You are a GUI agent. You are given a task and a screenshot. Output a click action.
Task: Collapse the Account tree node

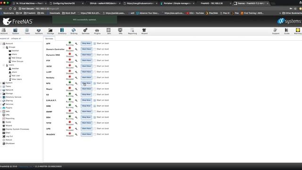[x=1, y=43]
